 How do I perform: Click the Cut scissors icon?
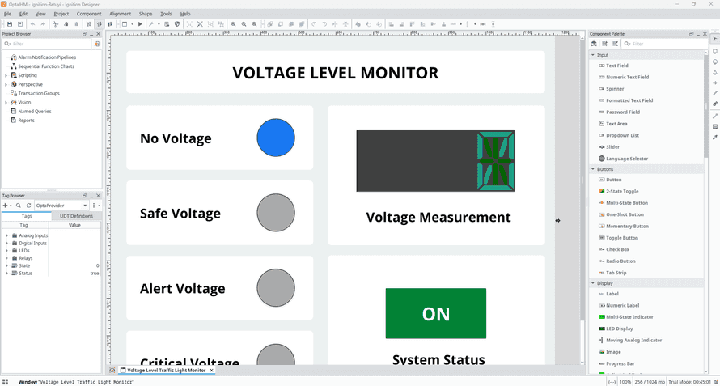click(x=55, y=24)
